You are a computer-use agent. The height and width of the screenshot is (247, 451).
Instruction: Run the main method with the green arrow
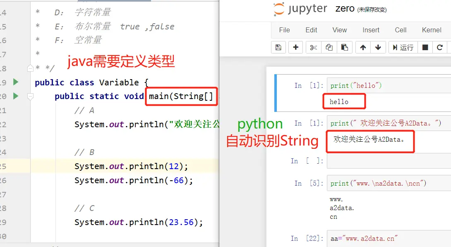(16, 96)
